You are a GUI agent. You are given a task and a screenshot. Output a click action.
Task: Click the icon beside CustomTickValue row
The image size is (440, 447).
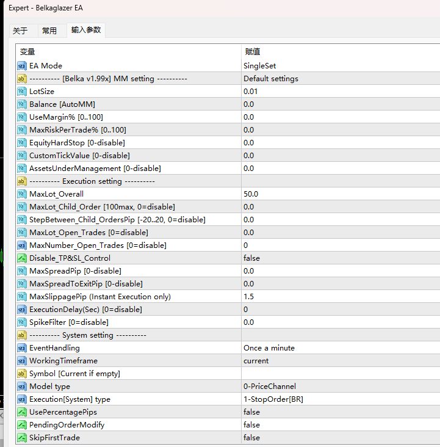(x=21, y=156)
